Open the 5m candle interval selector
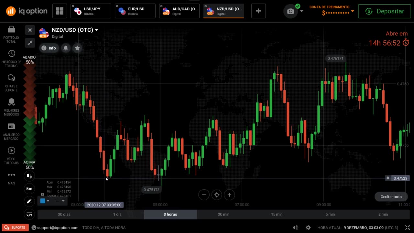Viewport: 414px width, 233px height. click(29, 189)
